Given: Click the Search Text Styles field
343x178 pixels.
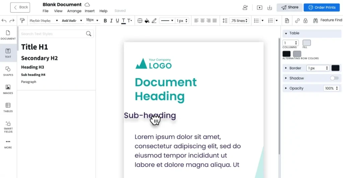Looking at the screenshot, I should [56, 34].
